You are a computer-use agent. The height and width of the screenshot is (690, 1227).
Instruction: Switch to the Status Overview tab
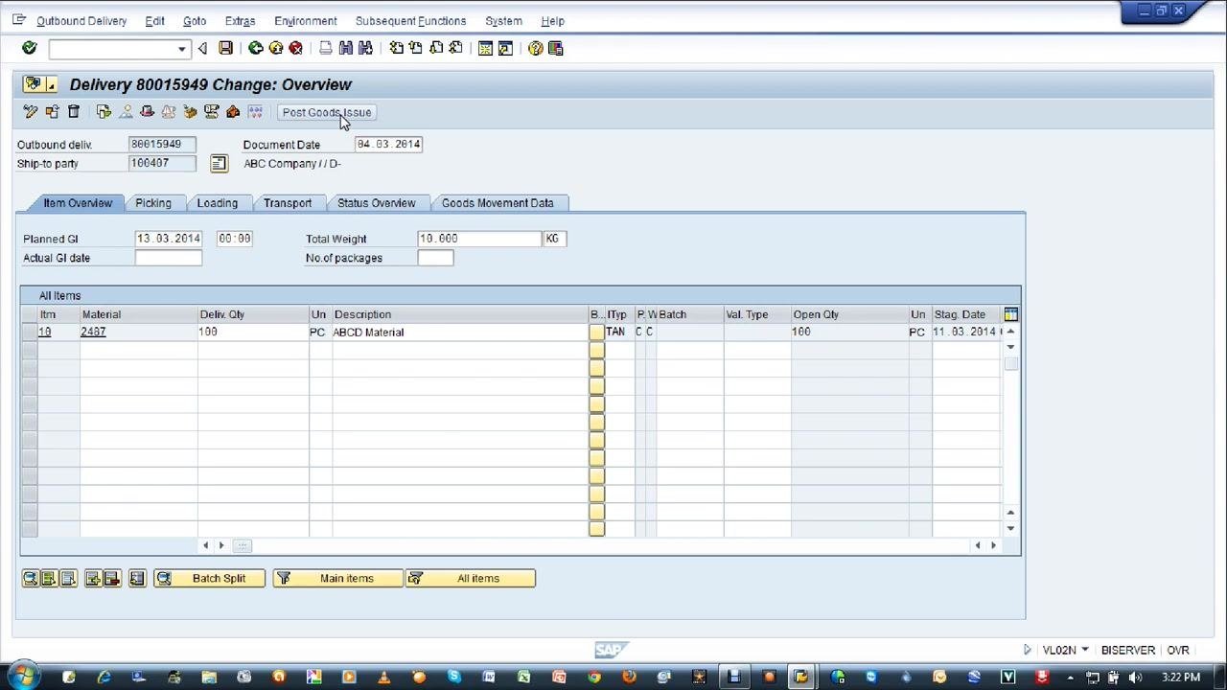coord(377,203)
